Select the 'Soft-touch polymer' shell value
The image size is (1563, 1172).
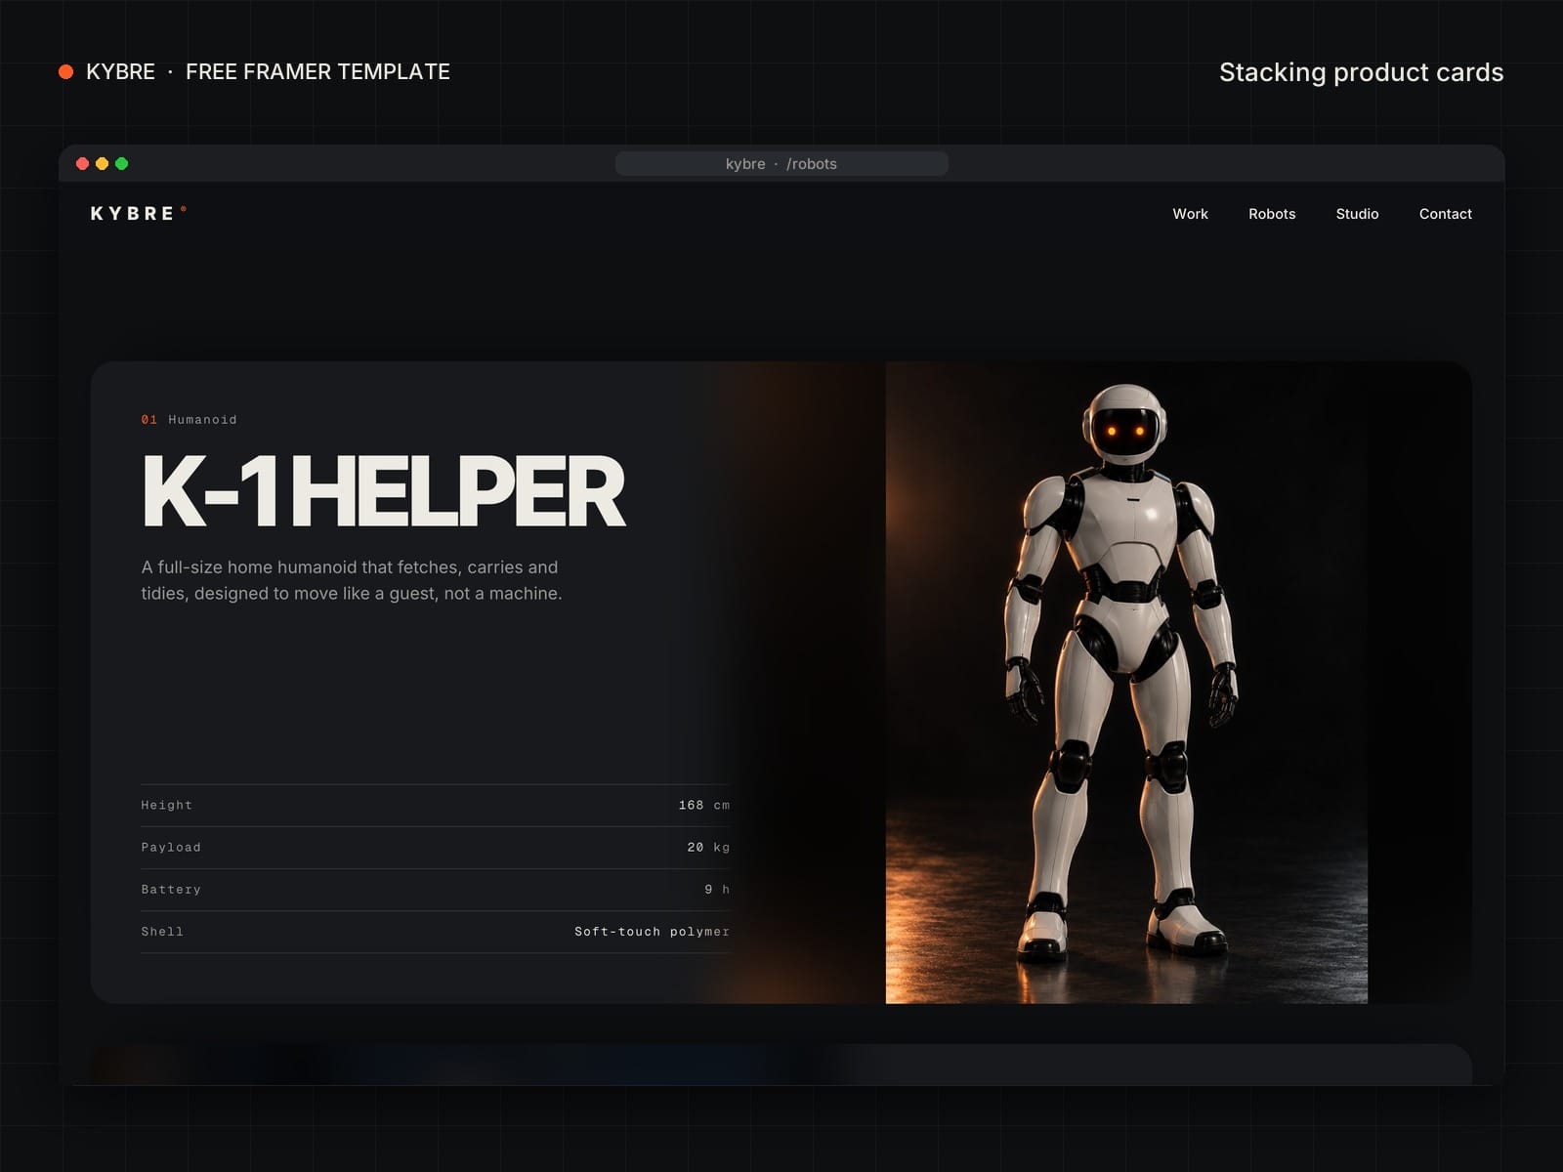[x=653, y=932]
